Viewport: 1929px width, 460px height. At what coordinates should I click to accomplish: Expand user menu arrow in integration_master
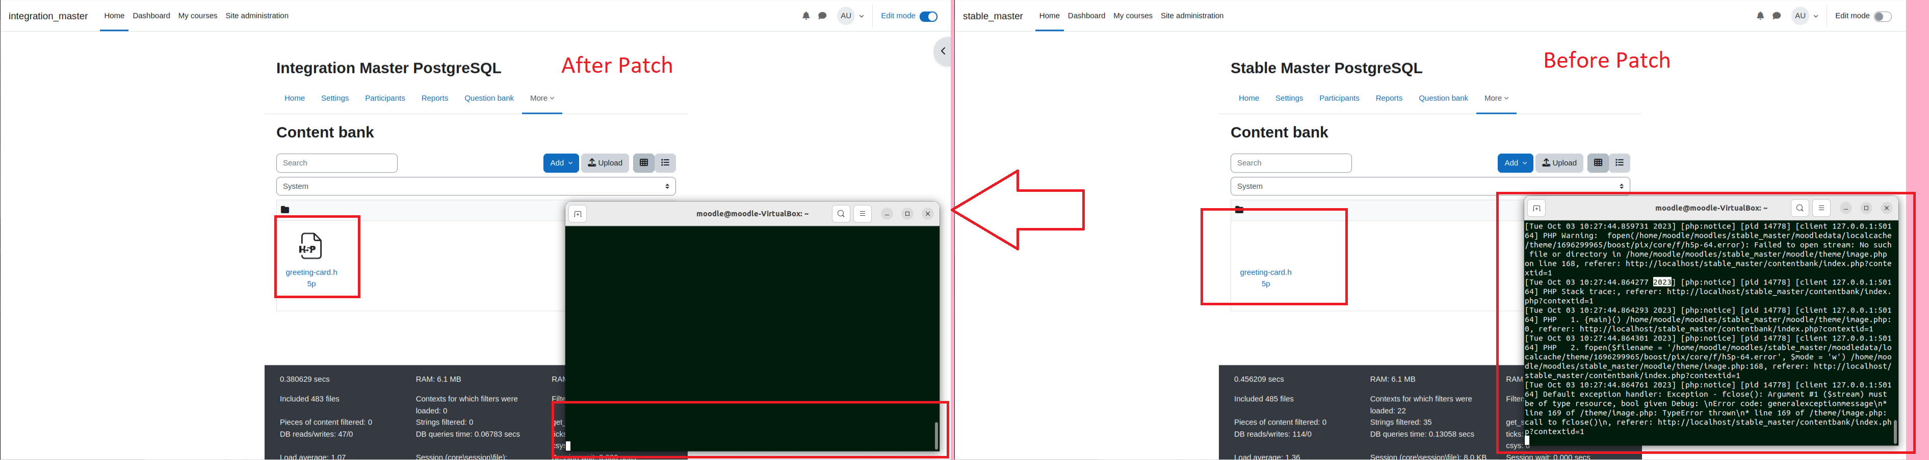tap(861, 16)
